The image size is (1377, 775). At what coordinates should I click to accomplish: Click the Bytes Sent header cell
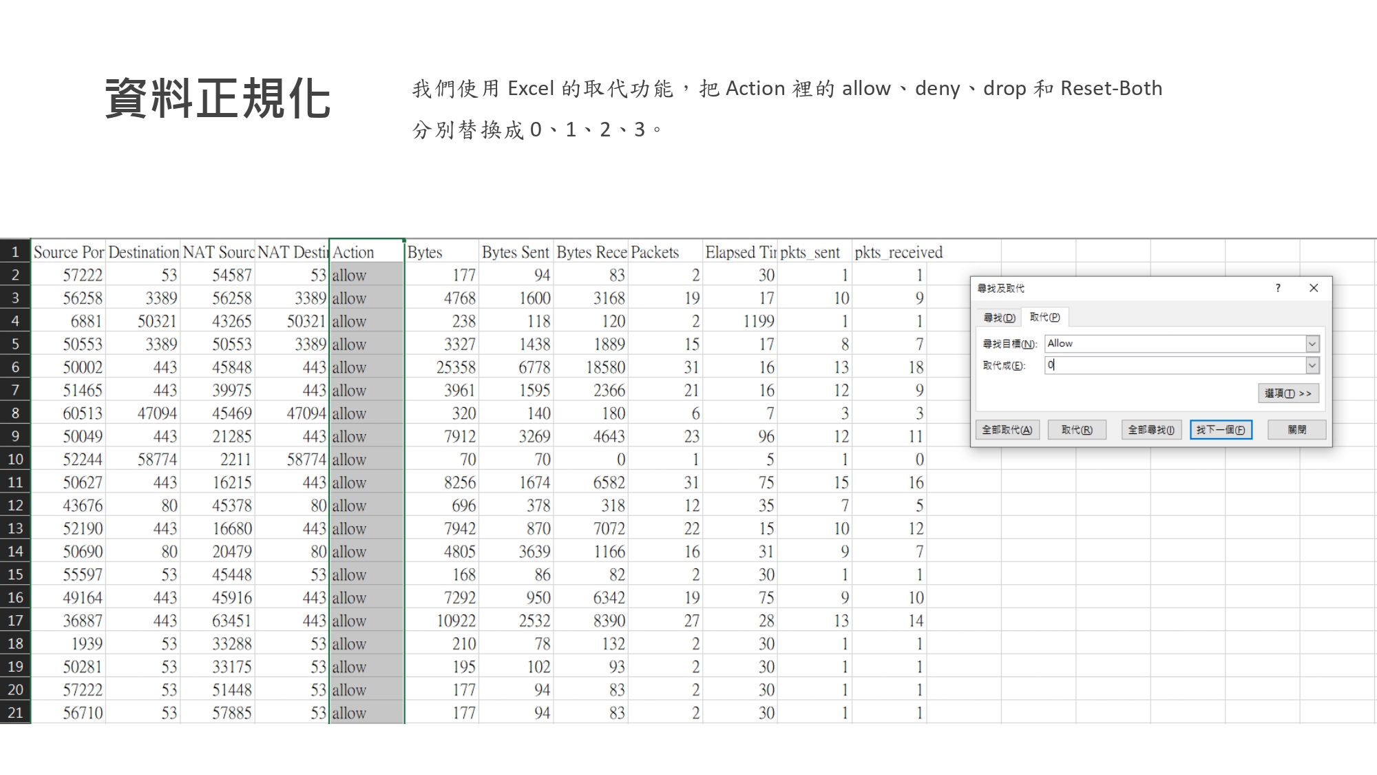tap(516, 252)
